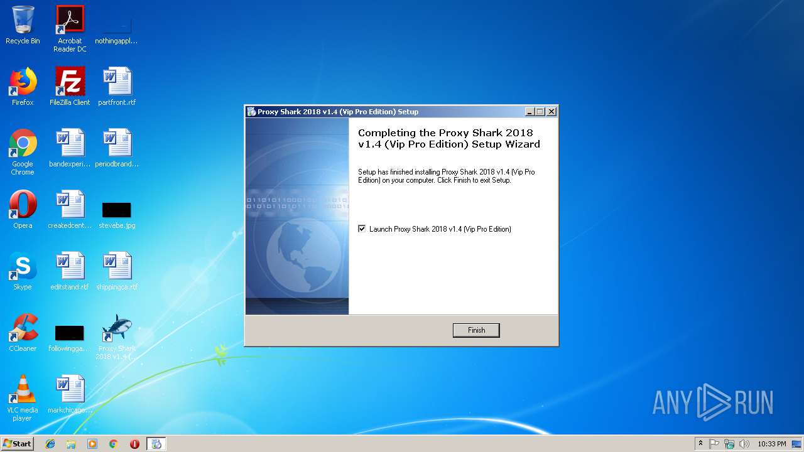Minimize the Setup wizard window

(530, 112)
